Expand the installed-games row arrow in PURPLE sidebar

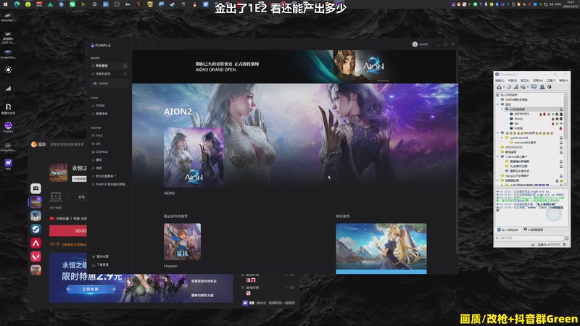pos(125,74)
